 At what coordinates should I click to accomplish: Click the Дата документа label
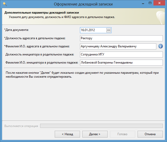pyautogui.click(x=16, y=30)
